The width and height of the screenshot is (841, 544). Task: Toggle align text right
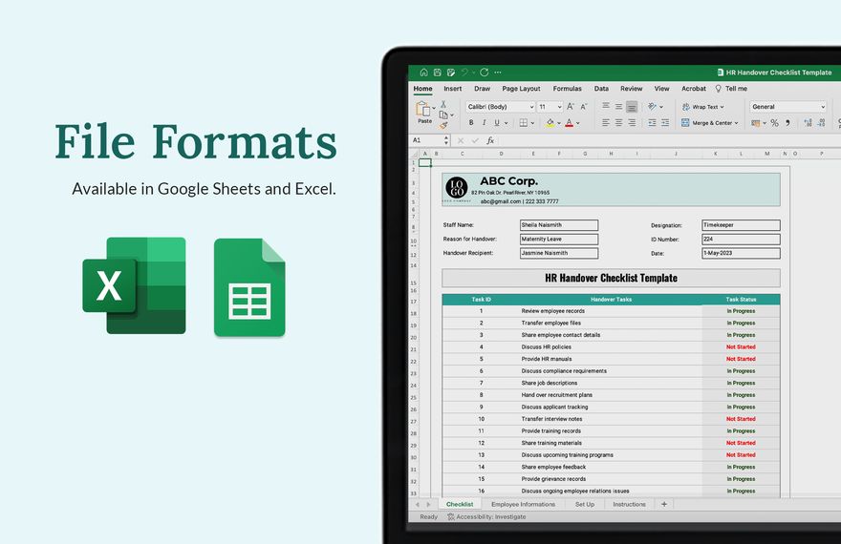click(x=632, y=123)
